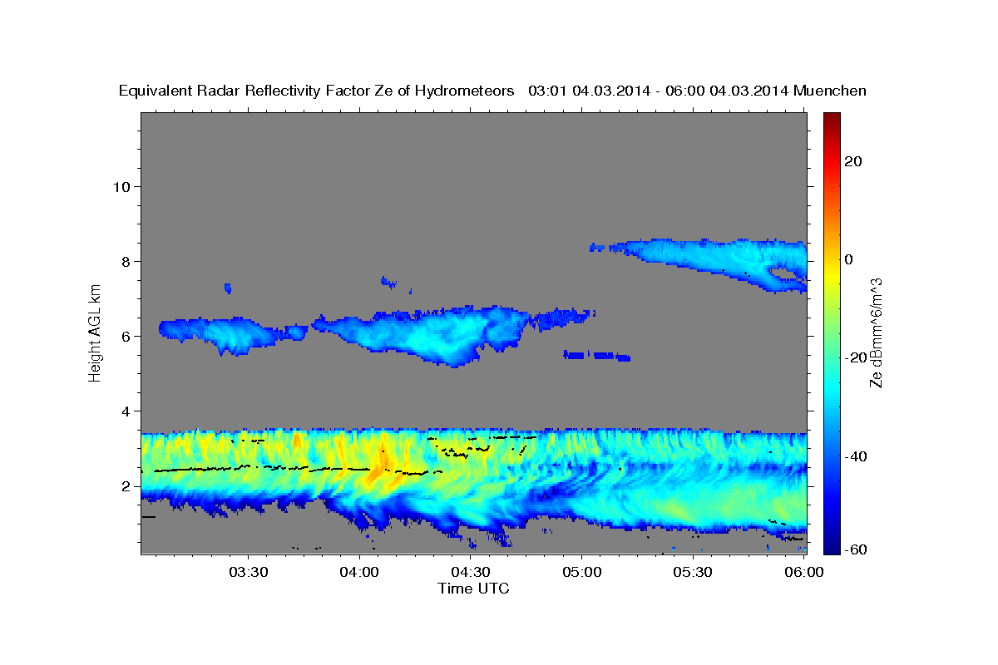Click the 04:30 time tick label
998x665 pixels.
470,573
